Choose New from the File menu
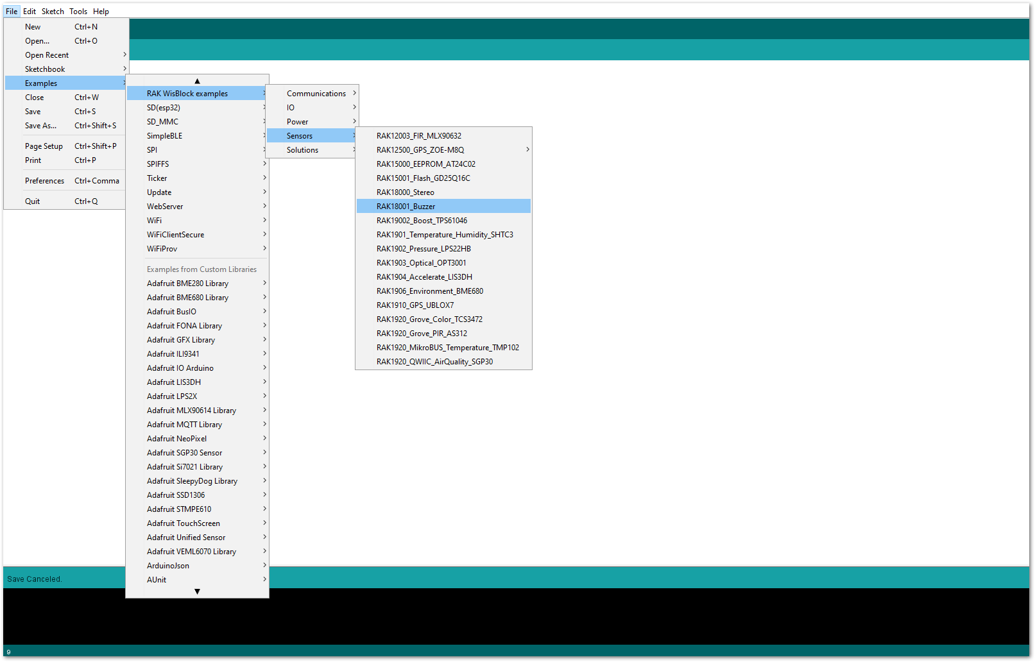 pos(65,27)
